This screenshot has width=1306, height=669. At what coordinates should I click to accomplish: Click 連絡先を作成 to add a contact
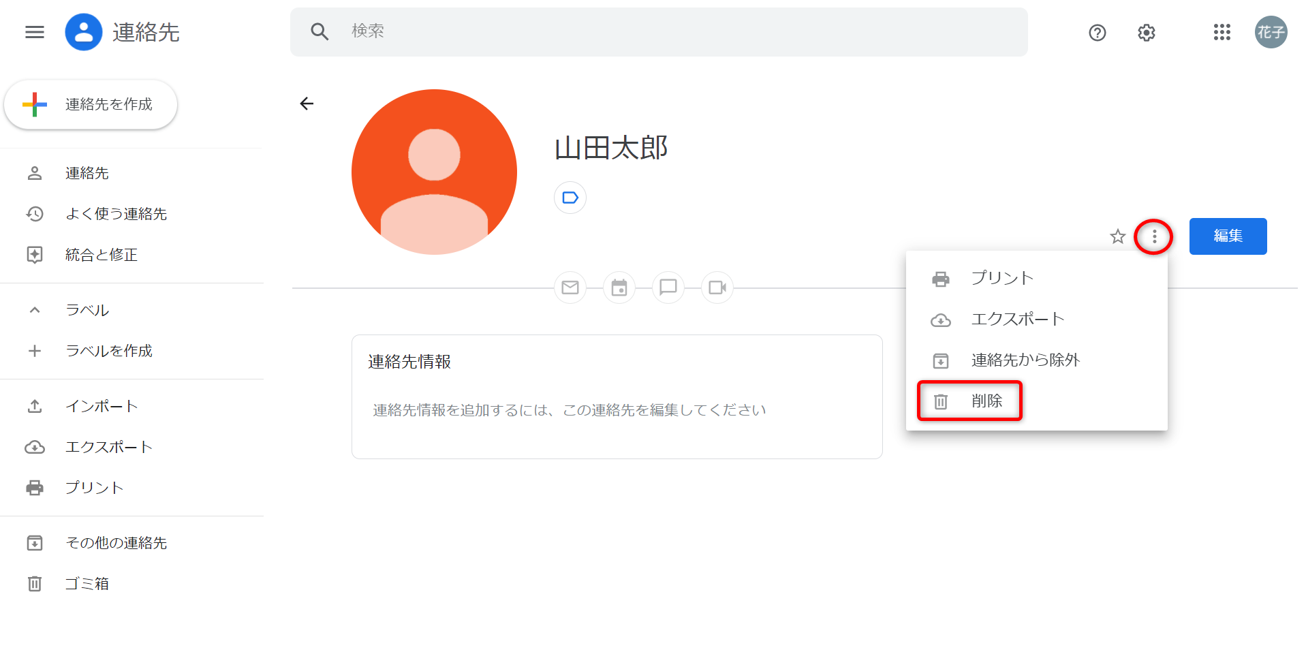click(x=91, y=104)
